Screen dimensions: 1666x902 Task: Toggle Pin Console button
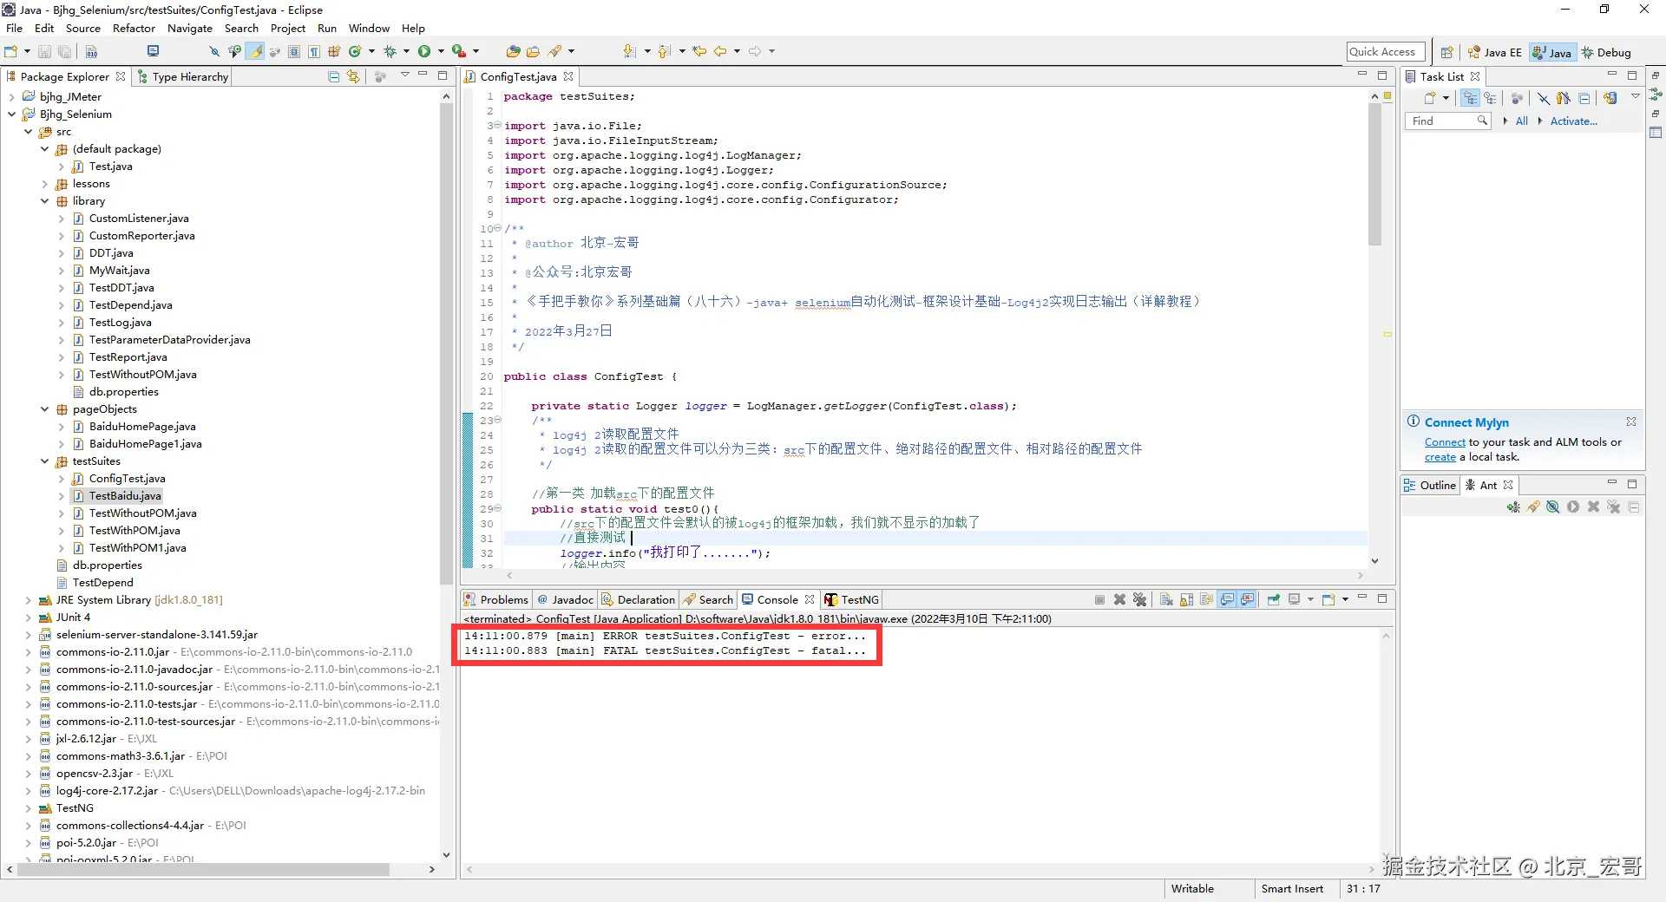(x=1273, y=599)
